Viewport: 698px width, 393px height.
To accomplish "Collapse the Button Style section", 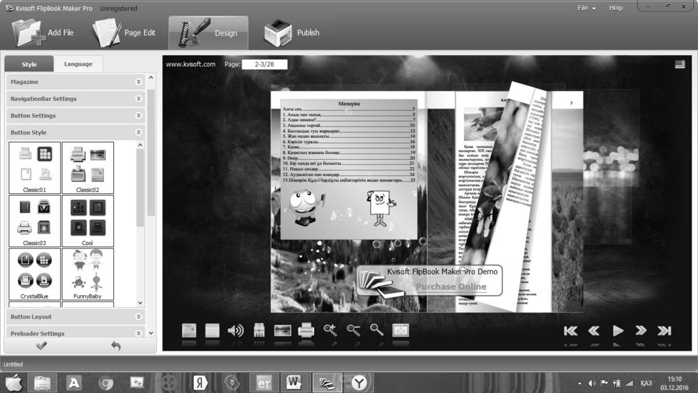I will 76,133.
